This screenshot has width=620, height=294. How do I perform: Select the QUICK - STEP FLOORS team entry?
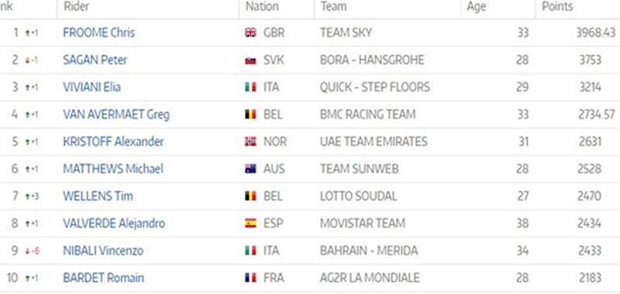coord(375,87)
